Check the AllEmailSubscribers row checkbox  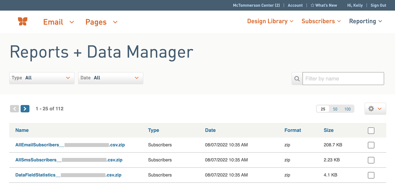click(x=371, y=145)
